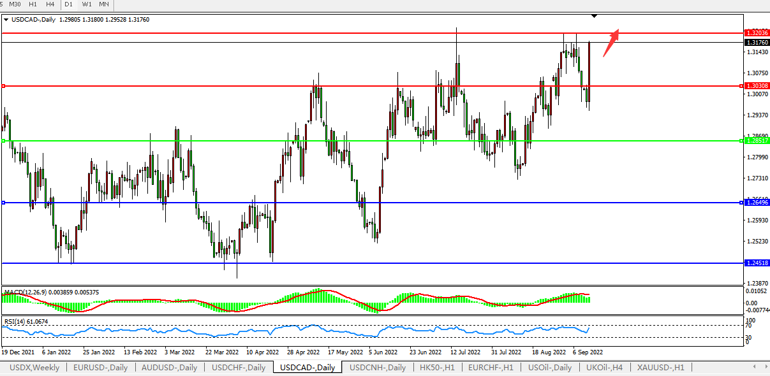The height and width of the screenshot is (376, 770).
Task: Toggle the D1 daily timeframe
Action: click(70, 4)
